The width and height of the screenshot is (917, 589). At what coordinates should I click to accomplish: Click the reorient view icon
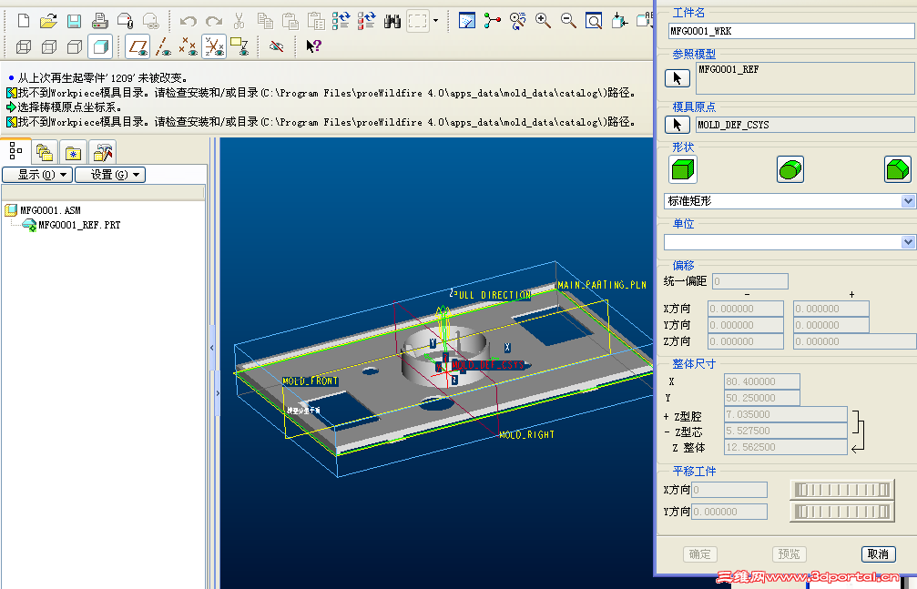tap(619, 21)
